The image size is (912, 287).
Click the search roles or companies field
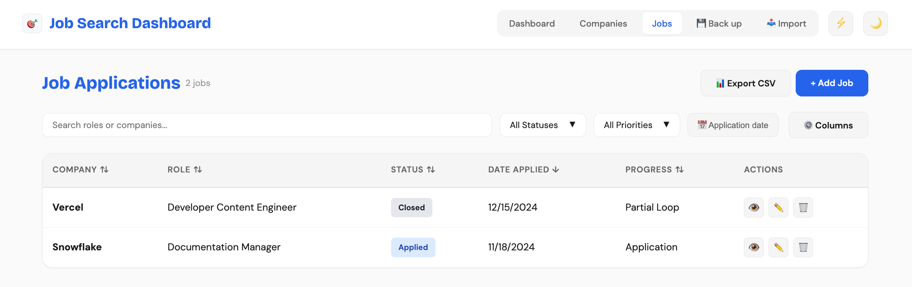coord(267,125)
